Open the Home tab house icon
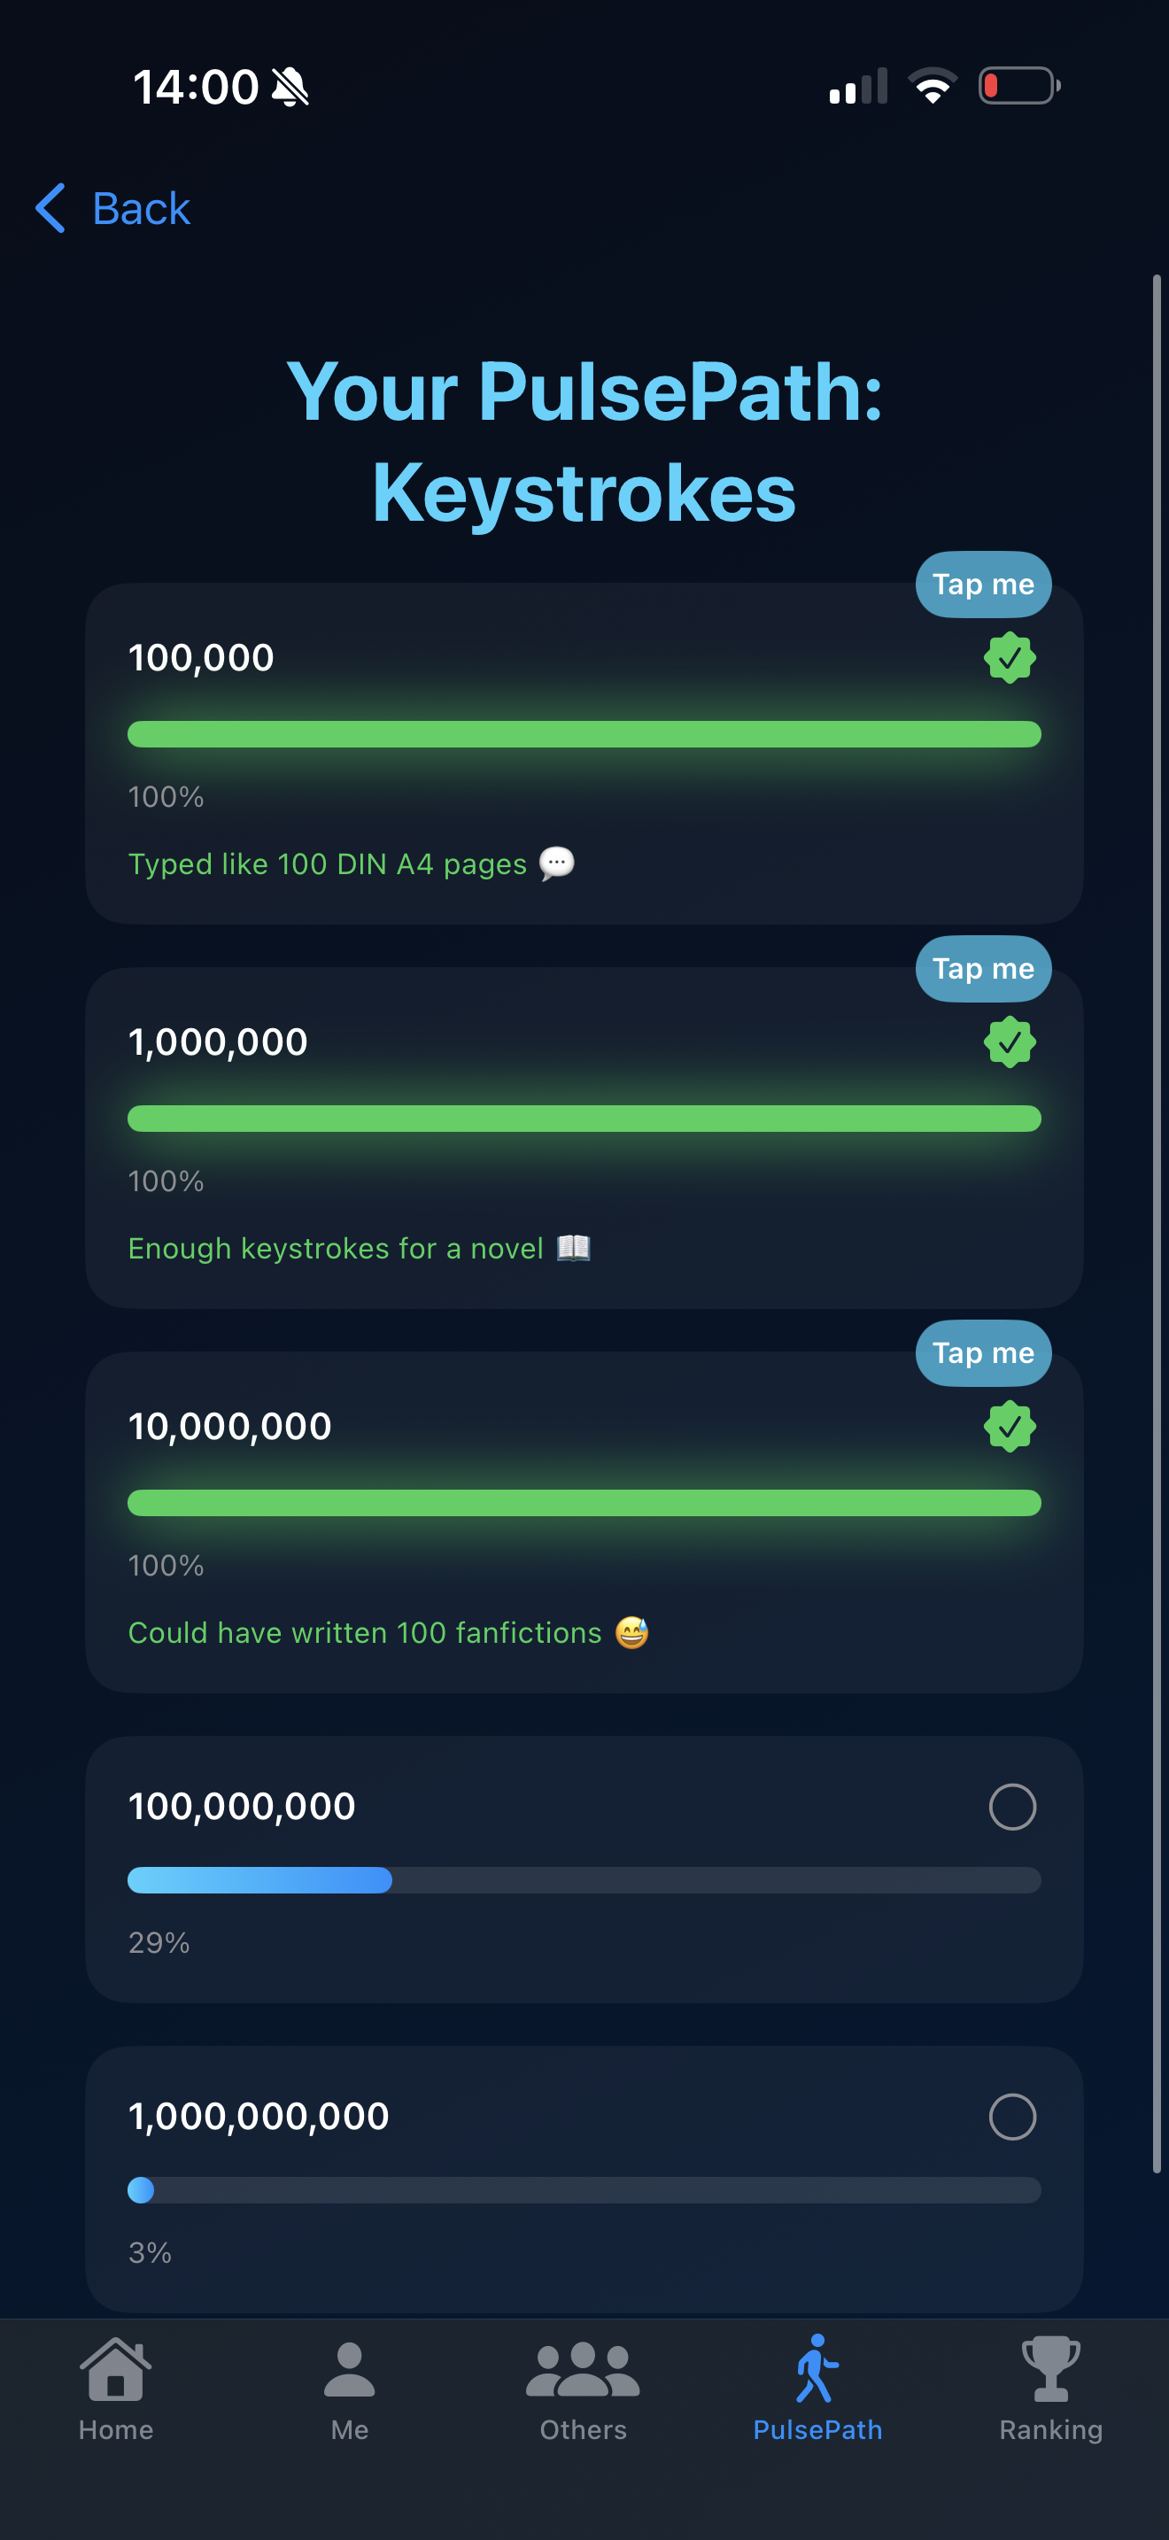This screenshot has height=2540, width=1169. (115, 2369)
